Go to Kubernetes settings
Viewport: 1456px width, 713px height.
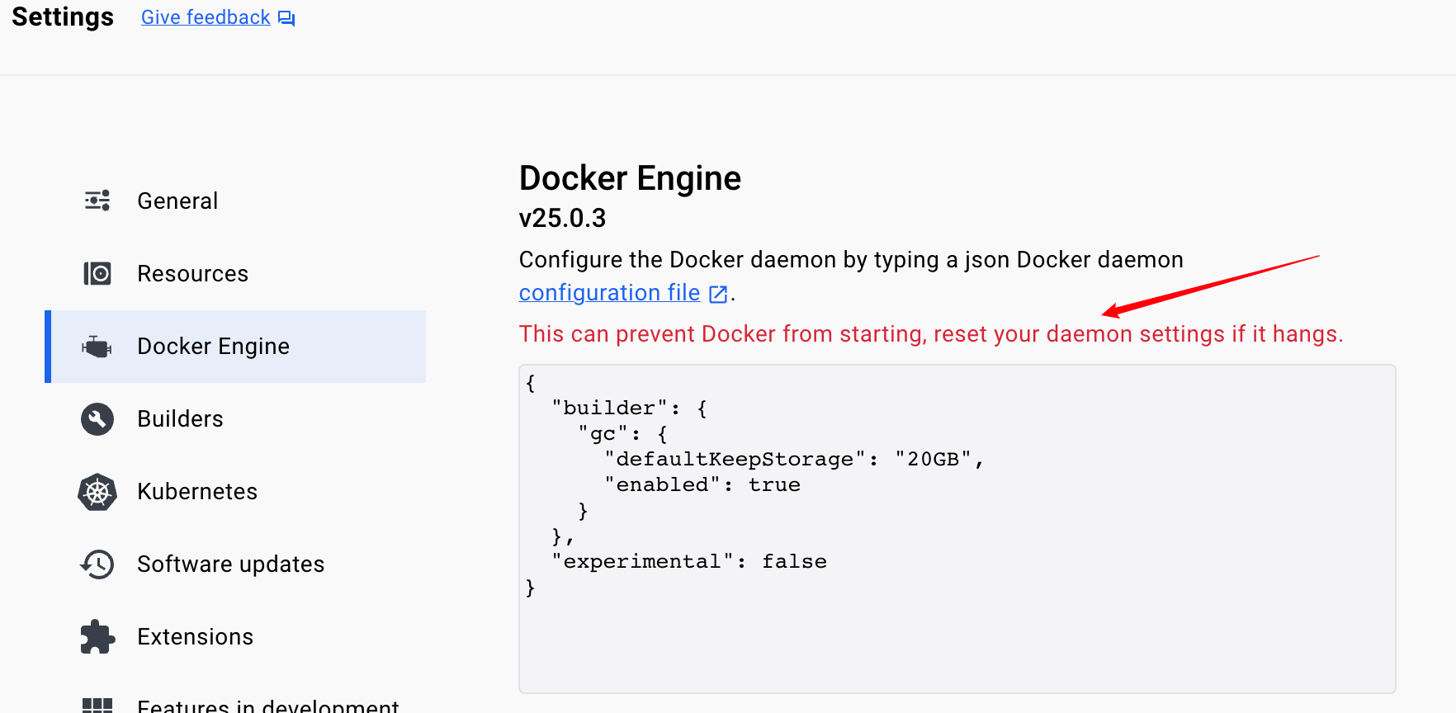click(197, 492)
